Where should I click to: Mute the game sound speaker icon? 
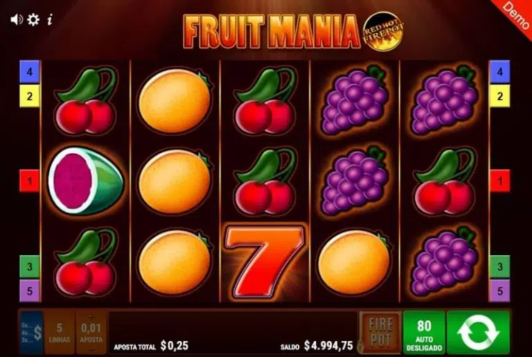17,19
